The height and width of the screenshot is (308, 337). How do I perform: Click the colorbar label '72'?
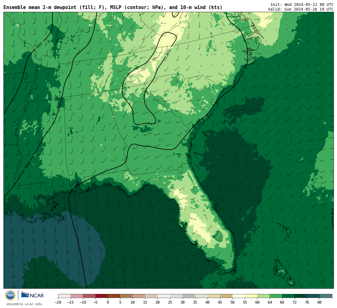(295, 302)
